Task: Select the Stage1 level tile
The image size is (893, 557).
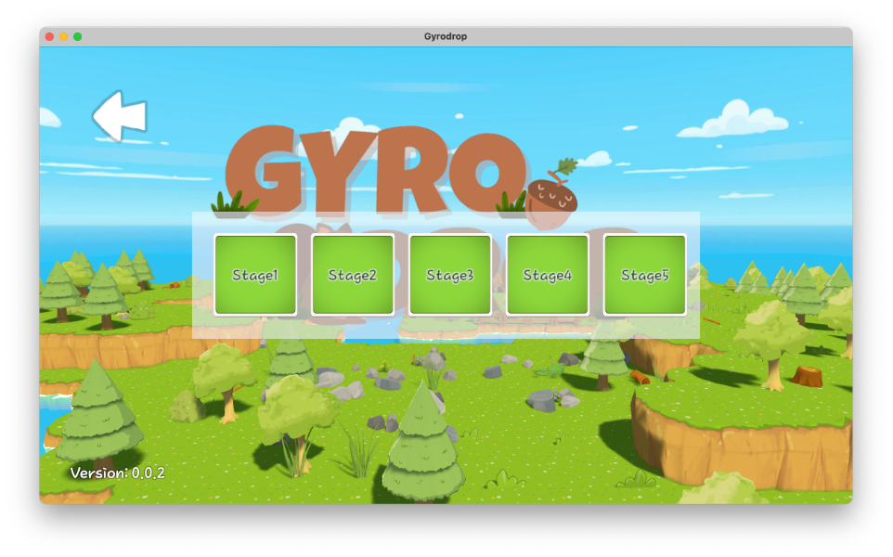Action: [255, 275]
